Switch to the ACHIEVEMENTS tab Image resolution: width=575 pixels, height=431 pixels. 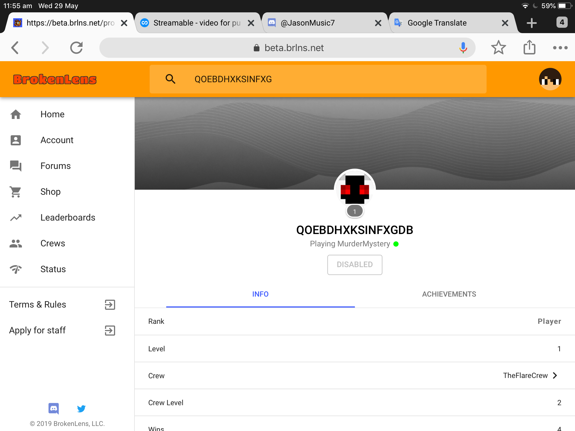coord(449,294)
